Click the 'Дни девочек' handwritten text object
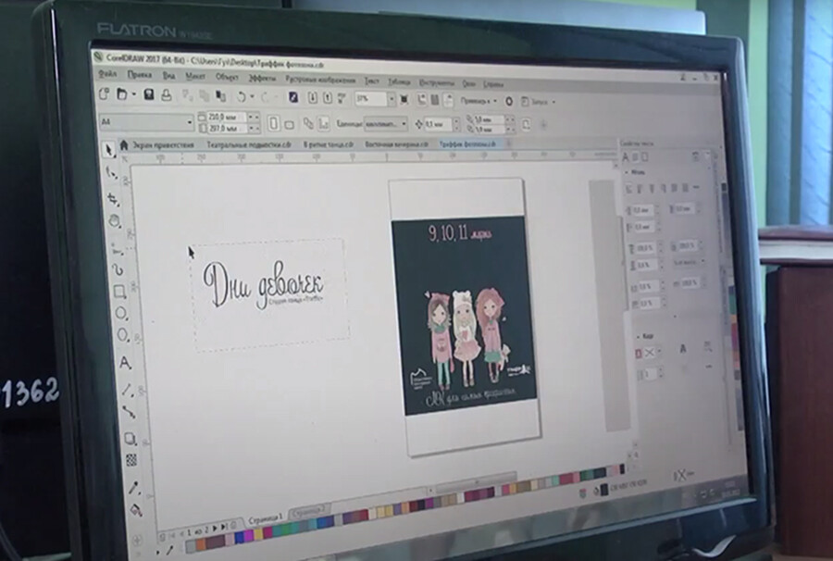833x561 pixels. coord(263,285)
